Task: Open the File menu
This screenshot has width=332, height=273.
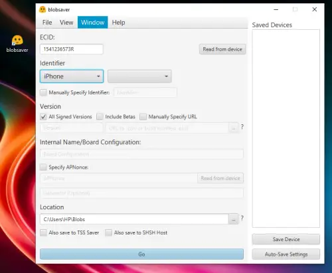Action: 47,23
